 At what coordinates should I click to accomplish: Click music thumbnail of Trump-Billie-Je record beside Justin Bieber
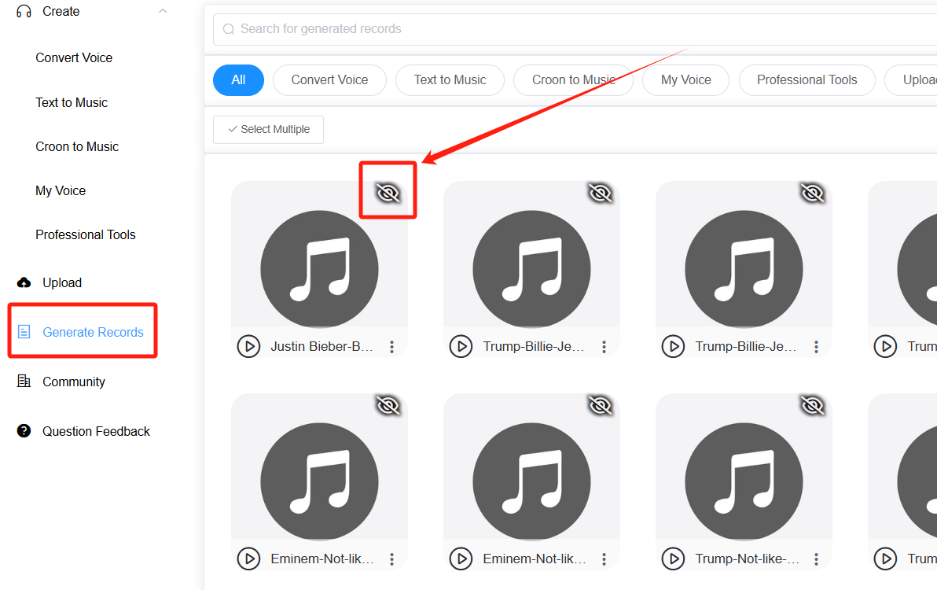tap(532, 269)
